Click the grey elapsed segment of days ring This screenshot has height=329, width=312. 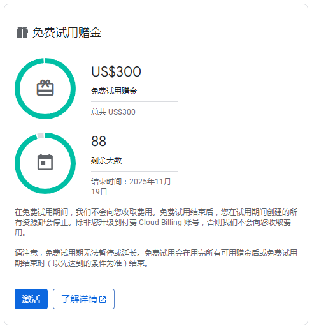pyautogui.click(x=41, y=136)
